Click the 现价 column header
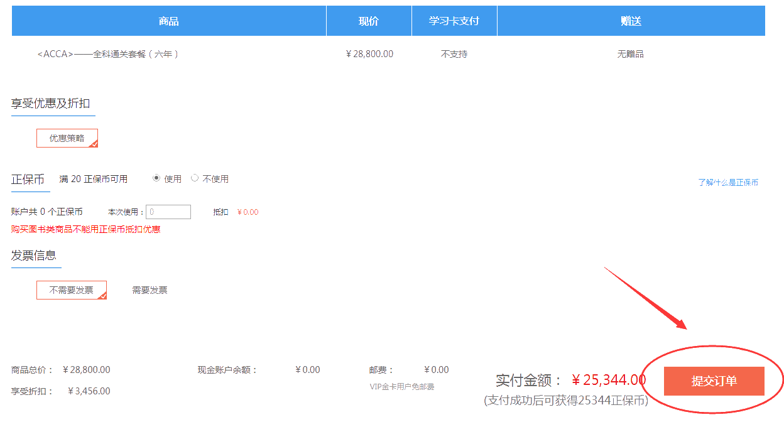This screenshot has width=784, height=427. click(x=369, y=21)
